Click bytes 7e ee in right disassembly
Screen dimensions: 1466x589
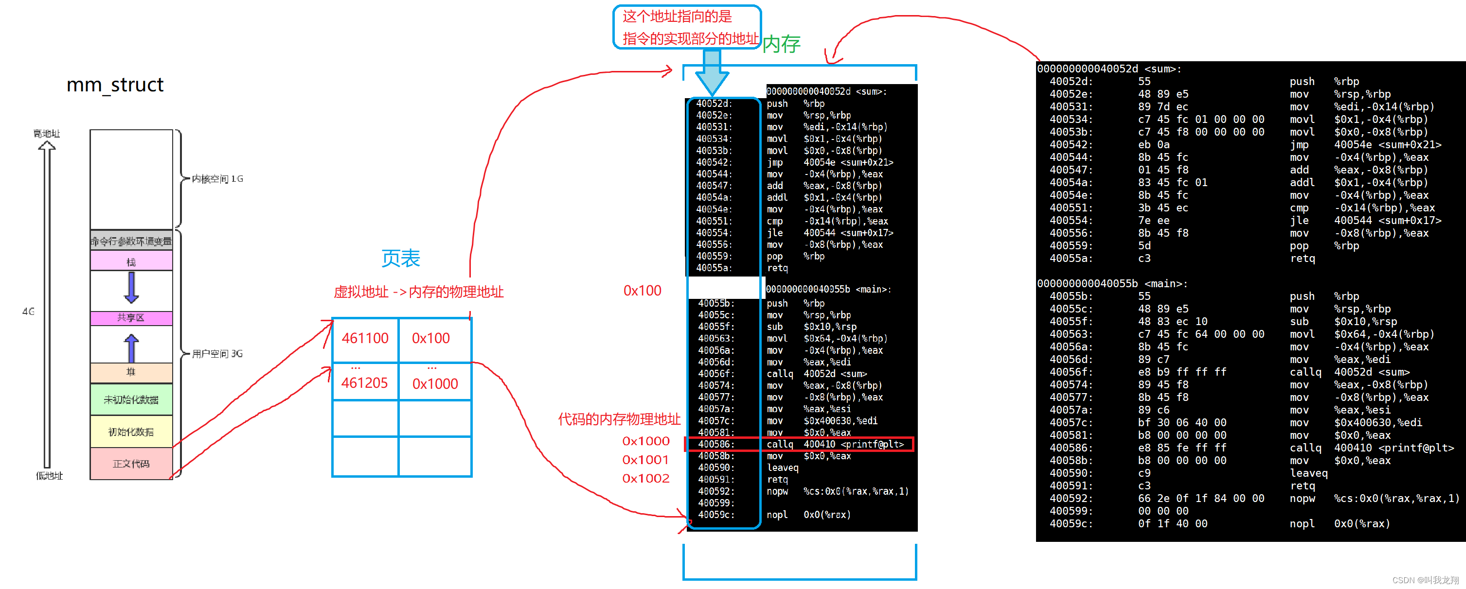(x=1154, y=221)
